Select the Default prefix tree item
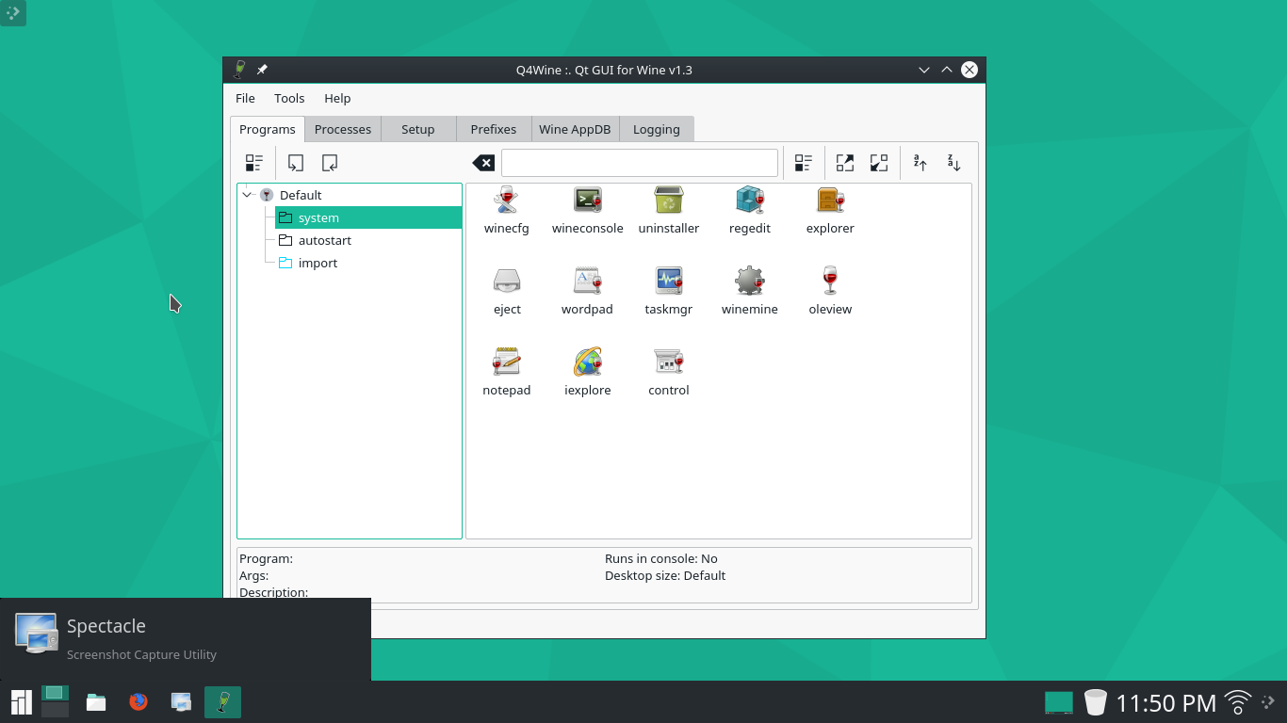Image resolution: width=1287 pixels, height=723 pixels. point(301,195)
